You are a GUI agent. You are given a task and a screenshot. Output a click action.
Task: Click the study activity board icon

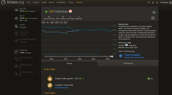tap(50, 85)
